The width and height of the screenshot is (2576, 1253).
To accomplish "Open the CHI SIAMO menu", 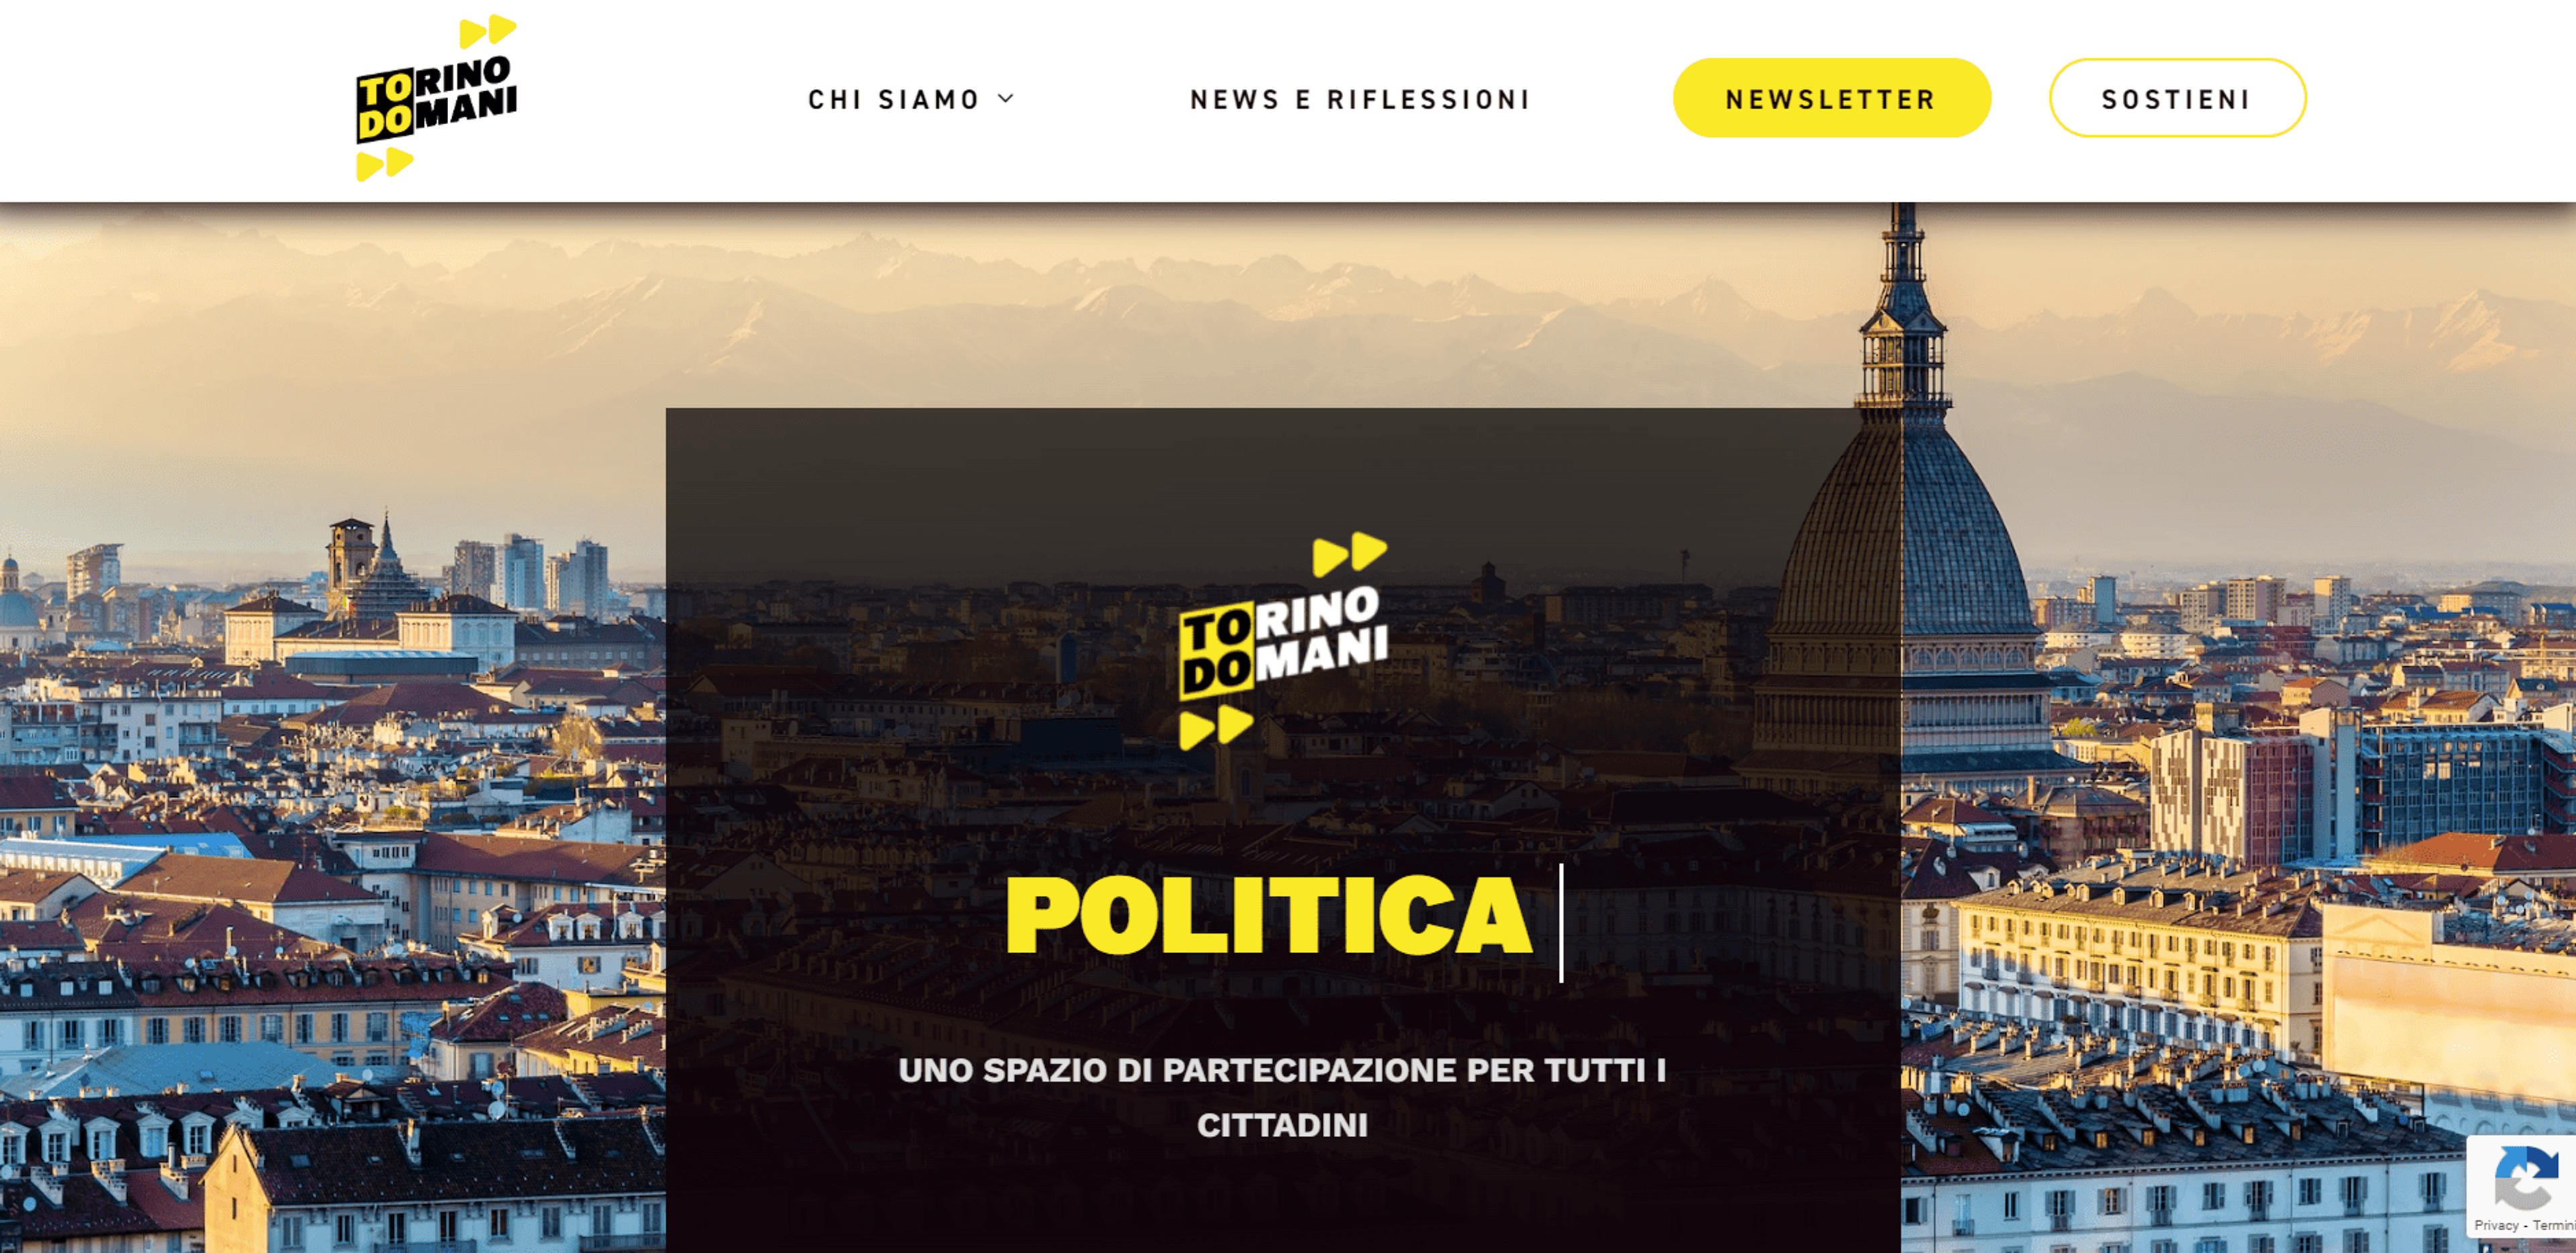I will click(894, 99).
